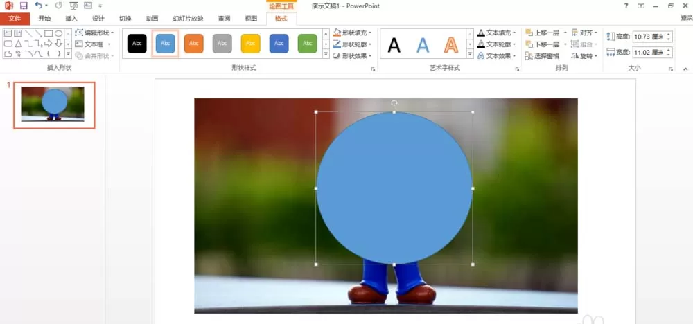
Task: Collapse the ribbon with the caret
Action: tap(685, 69)
